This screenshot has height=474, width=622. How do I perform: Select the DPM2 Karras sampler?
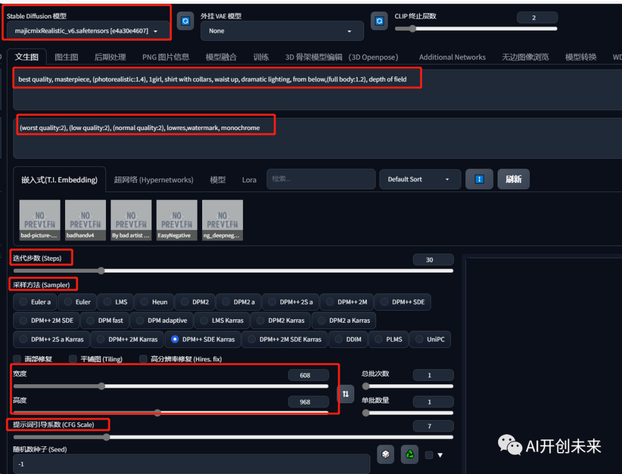[280, 320]
